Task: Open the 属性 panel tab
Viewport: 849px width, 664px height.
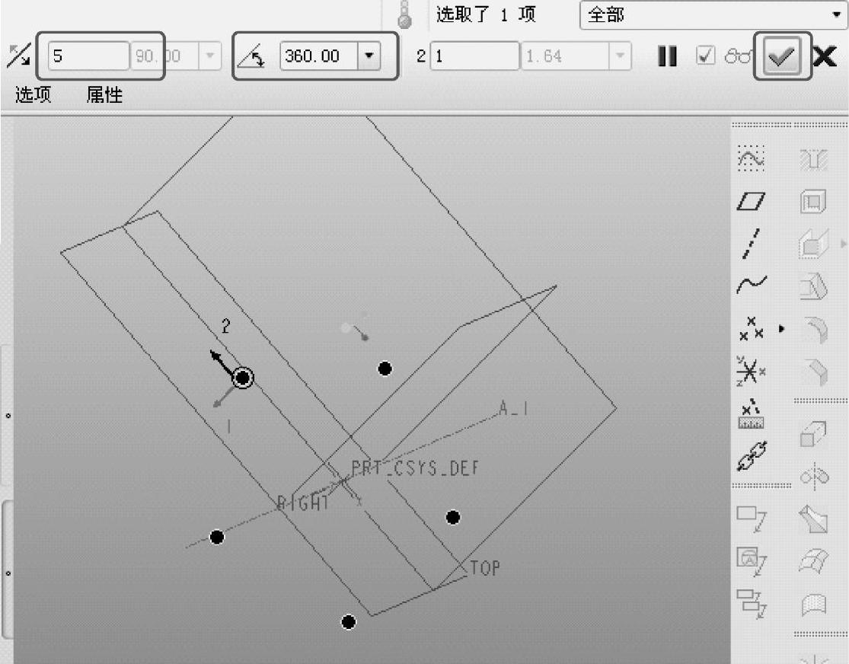Action: [x=104, y=95]
